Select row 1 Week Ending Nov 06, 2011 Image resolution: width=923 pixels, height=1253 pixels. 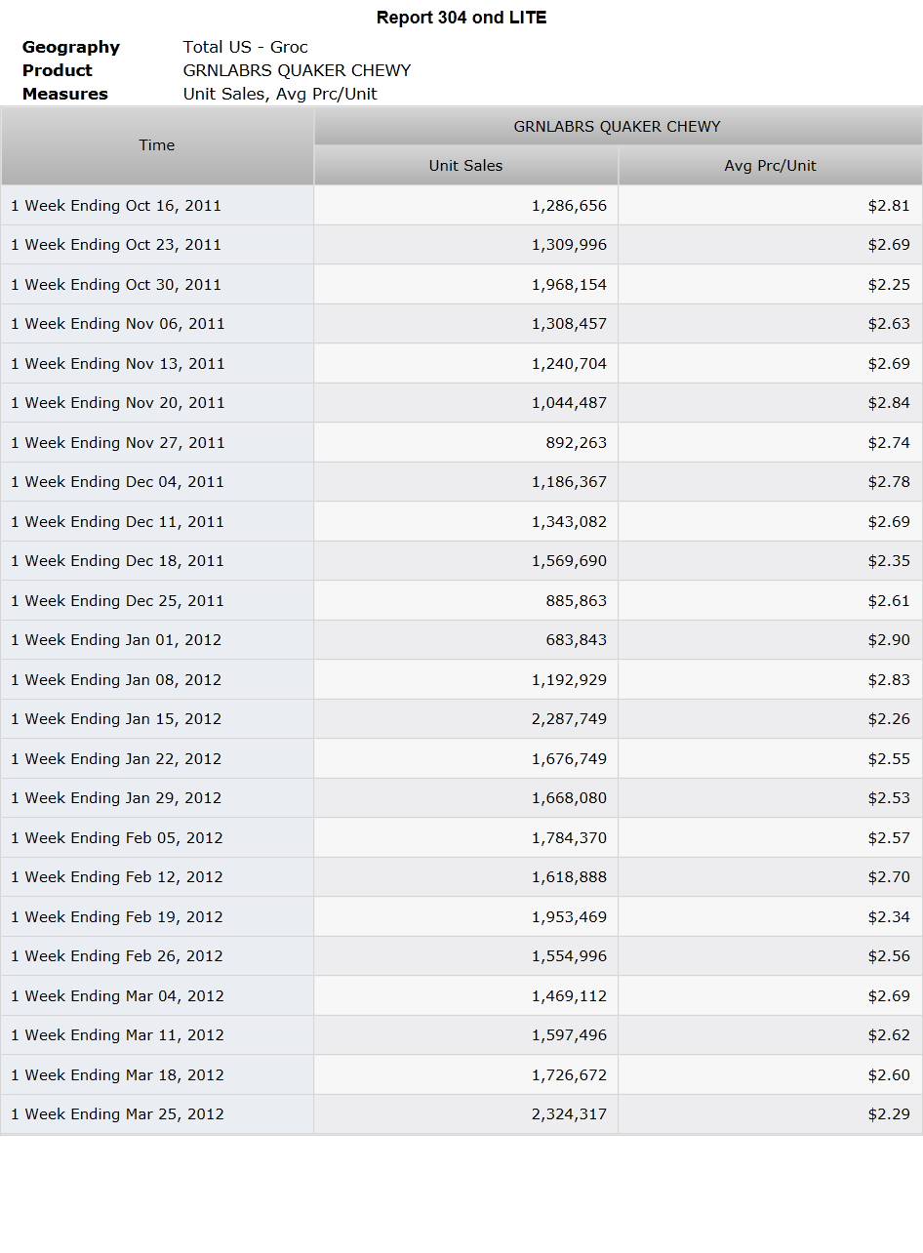(461, 324)
